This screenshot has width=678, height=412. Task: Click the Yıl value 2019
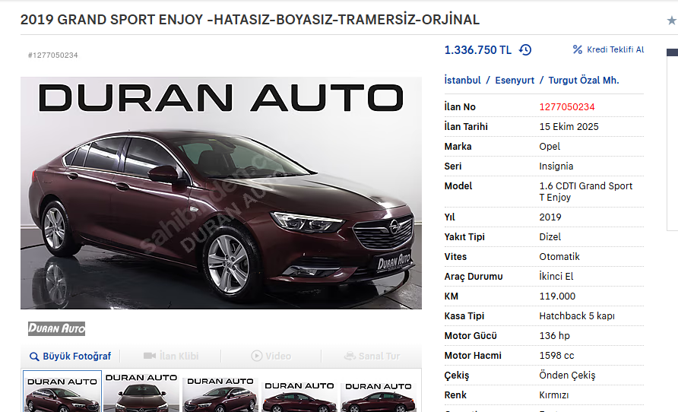(550, 217)
